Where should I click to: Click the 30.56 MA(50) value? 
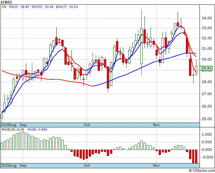[49, 7]
